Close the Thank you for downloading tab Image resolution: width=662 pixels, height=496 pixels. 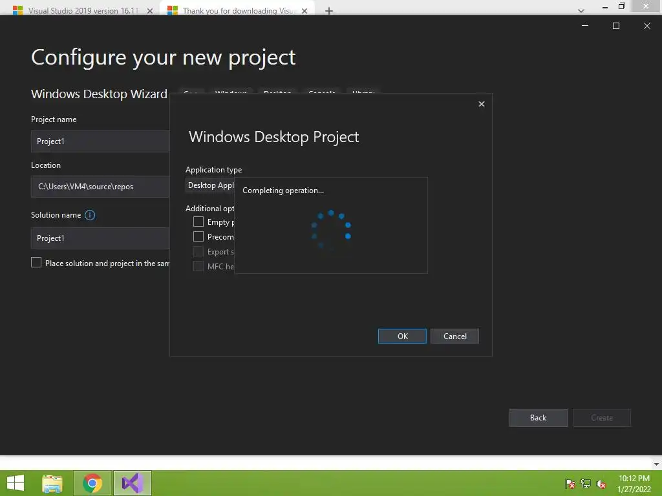tap(304, 11)
